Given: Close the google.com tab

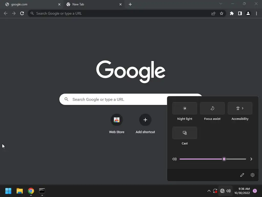Looking at the screenshot, I should [59, 4].
